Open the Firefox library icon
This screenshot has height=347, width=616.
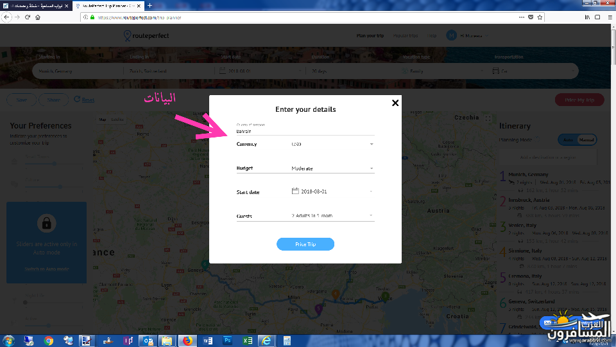point(587,17)
